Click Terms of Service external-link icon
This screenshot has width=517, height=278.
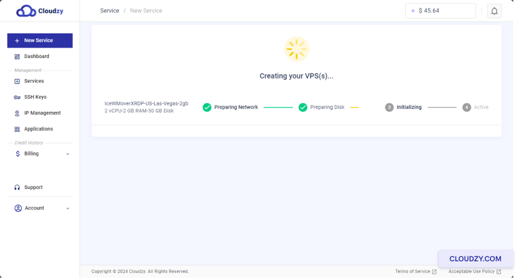click(x=434, y=272)
